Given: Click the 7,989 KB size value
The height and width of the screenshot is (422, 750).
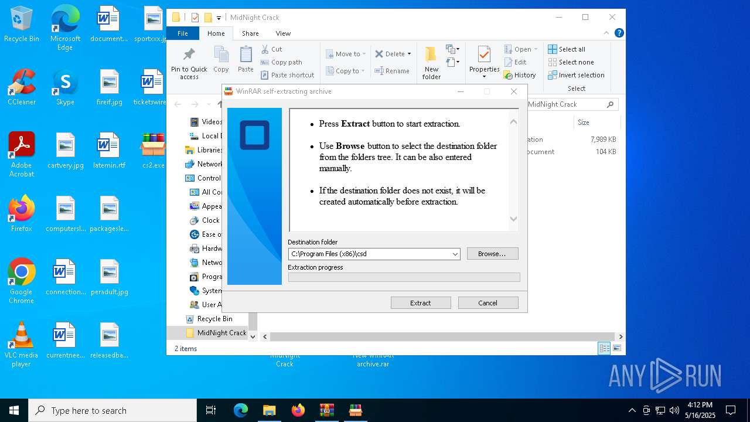Looking at the screenshot, I should tap(603, 139).
